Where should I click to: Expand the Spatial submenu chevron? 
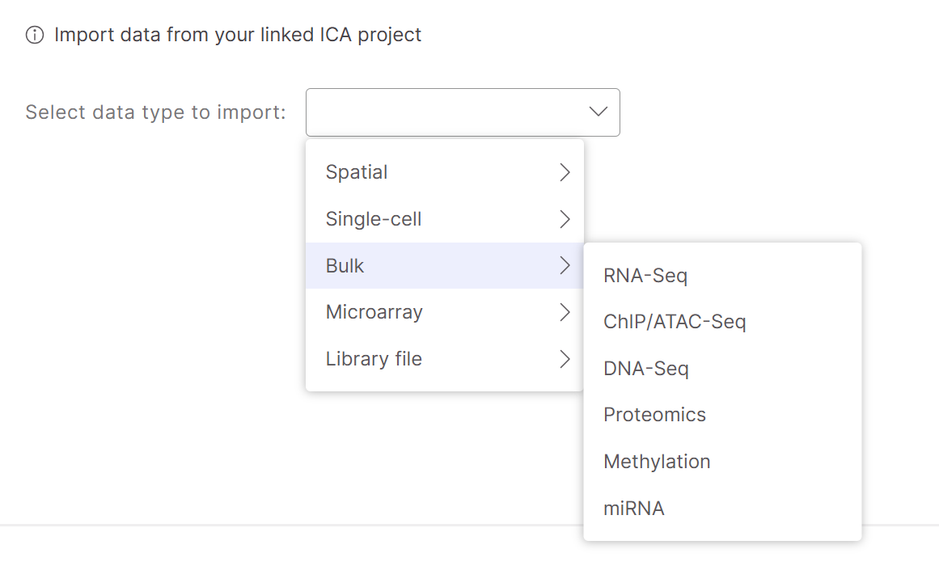point(565,172)
